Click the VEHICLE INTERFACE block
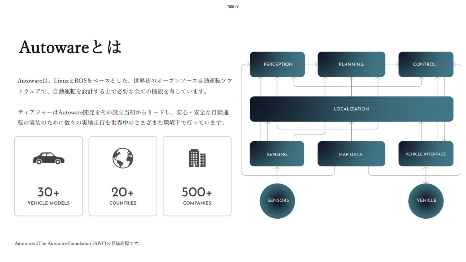The image size is (466, 262). point(426,154)
